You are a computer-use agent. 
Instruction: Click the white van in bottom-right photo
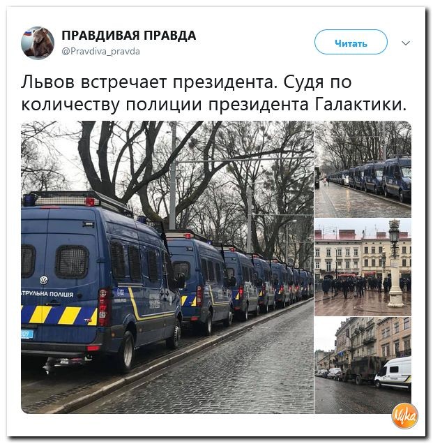(x=393, y=373)
